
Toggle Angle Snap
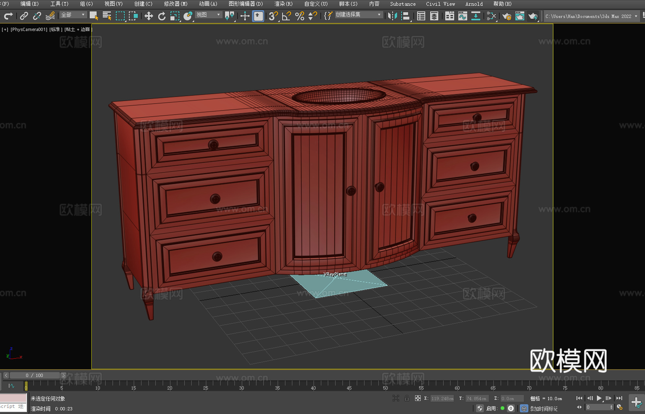287,16
